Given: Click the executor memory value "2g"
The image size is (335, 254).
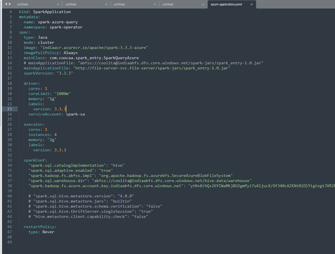Looking at the screenshot, I should click(x=52, y=140).
